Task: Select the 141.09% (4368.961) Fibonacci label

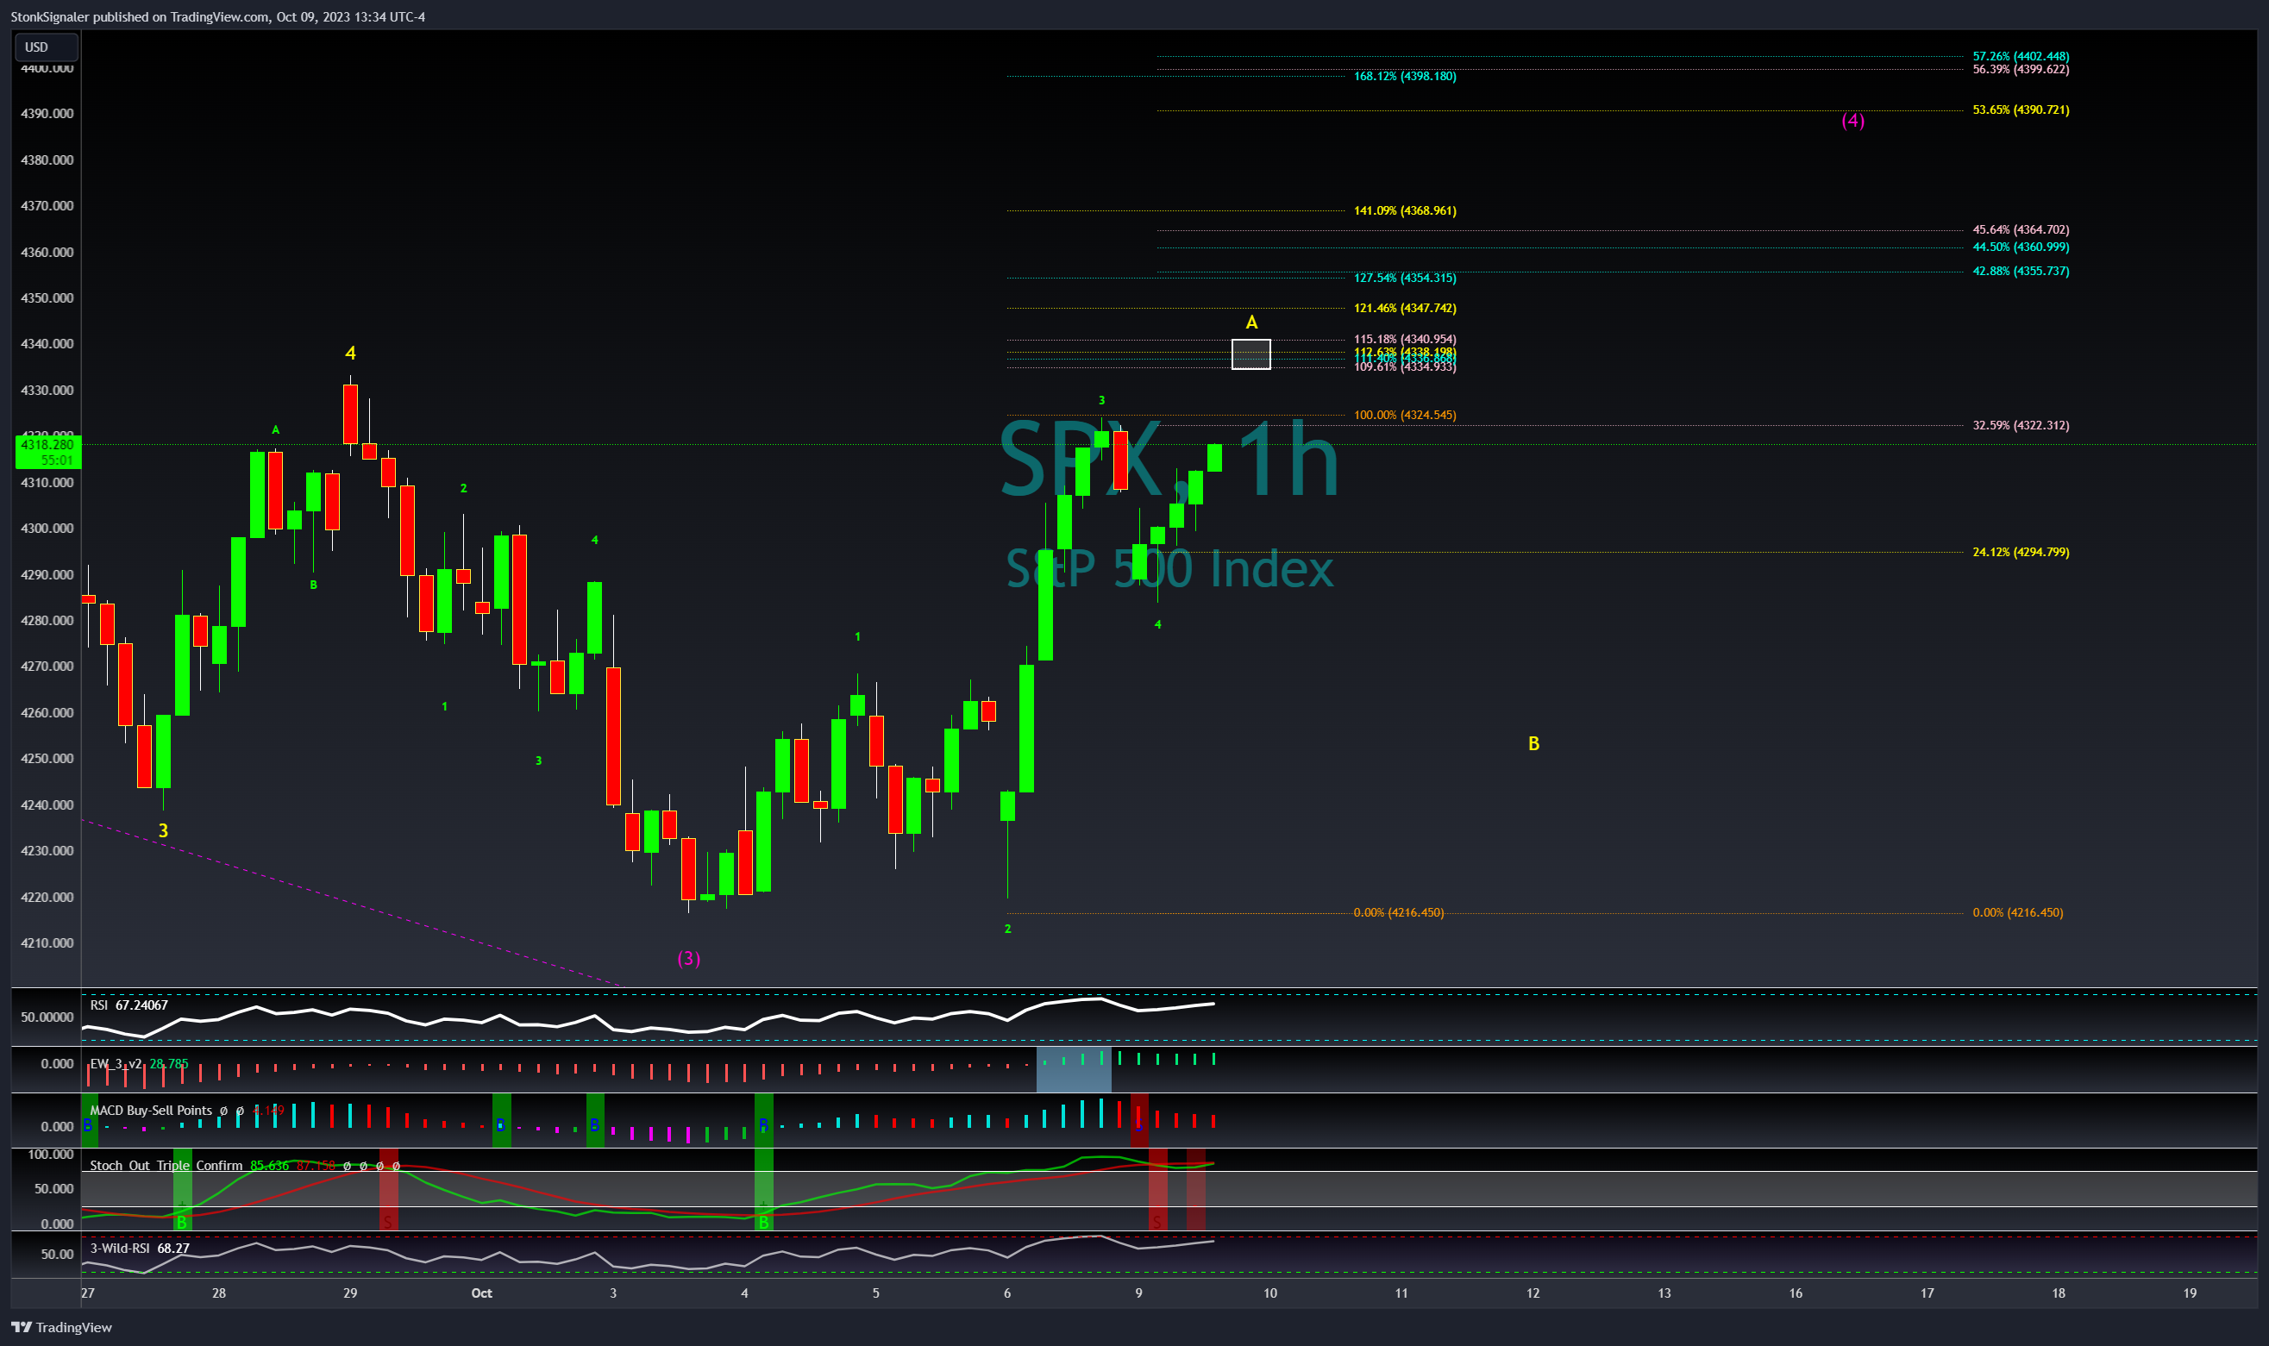Action: [1405, 210]
